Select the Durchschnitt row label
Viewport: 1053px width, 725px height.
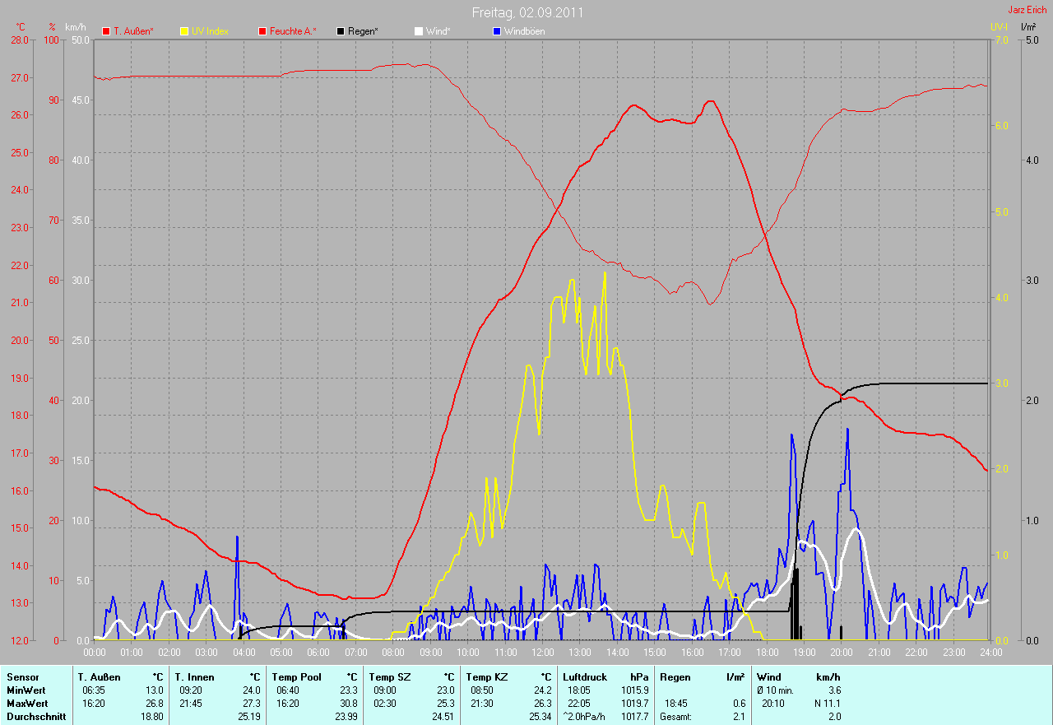click(x=36, y=717)
